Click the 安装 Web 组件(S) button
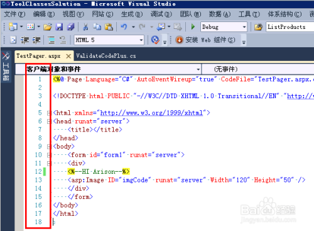The image size is (314, 231). (x=205, y=40)
